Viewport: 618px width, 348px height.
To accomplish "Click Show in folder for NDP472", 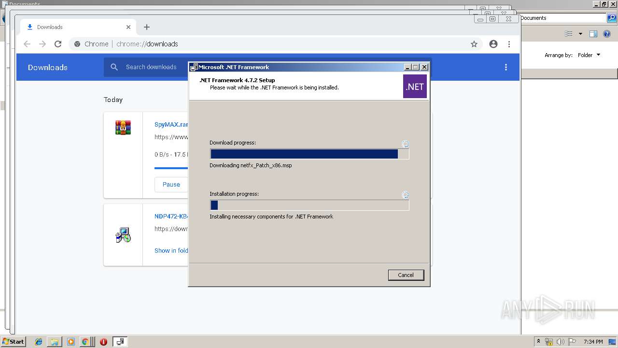I will [171, 250].
